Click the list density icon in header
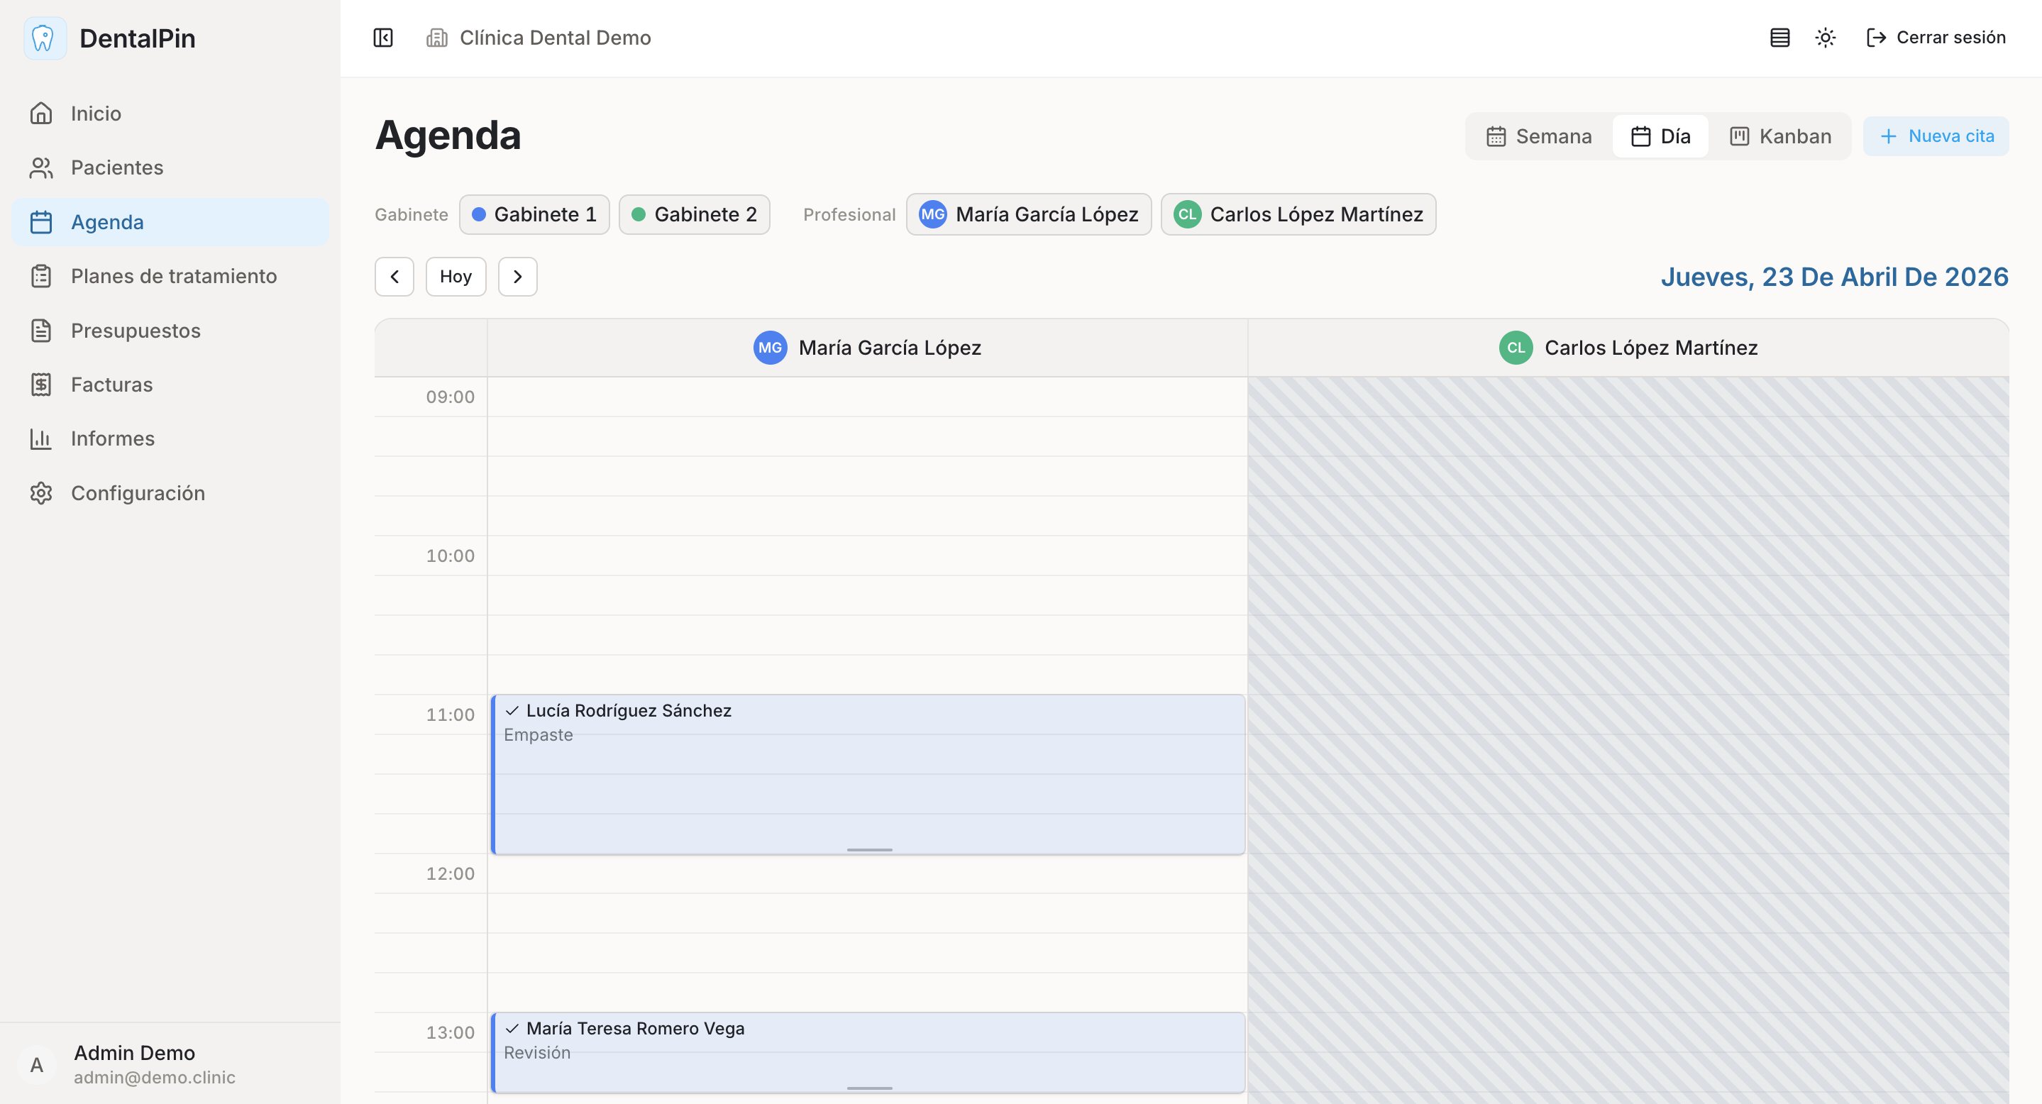2042x1104 pixels. coord(1779,37)
